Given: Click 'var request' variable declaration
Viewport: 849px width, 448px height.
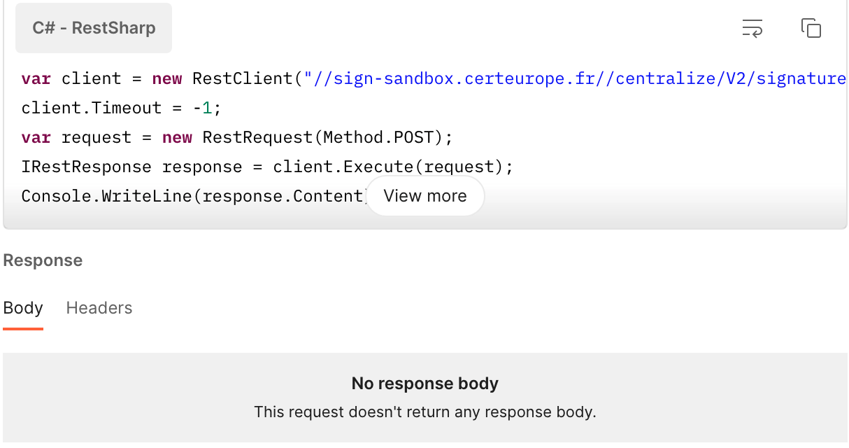Looking at the screenshot, I should (x=76, y=137).
